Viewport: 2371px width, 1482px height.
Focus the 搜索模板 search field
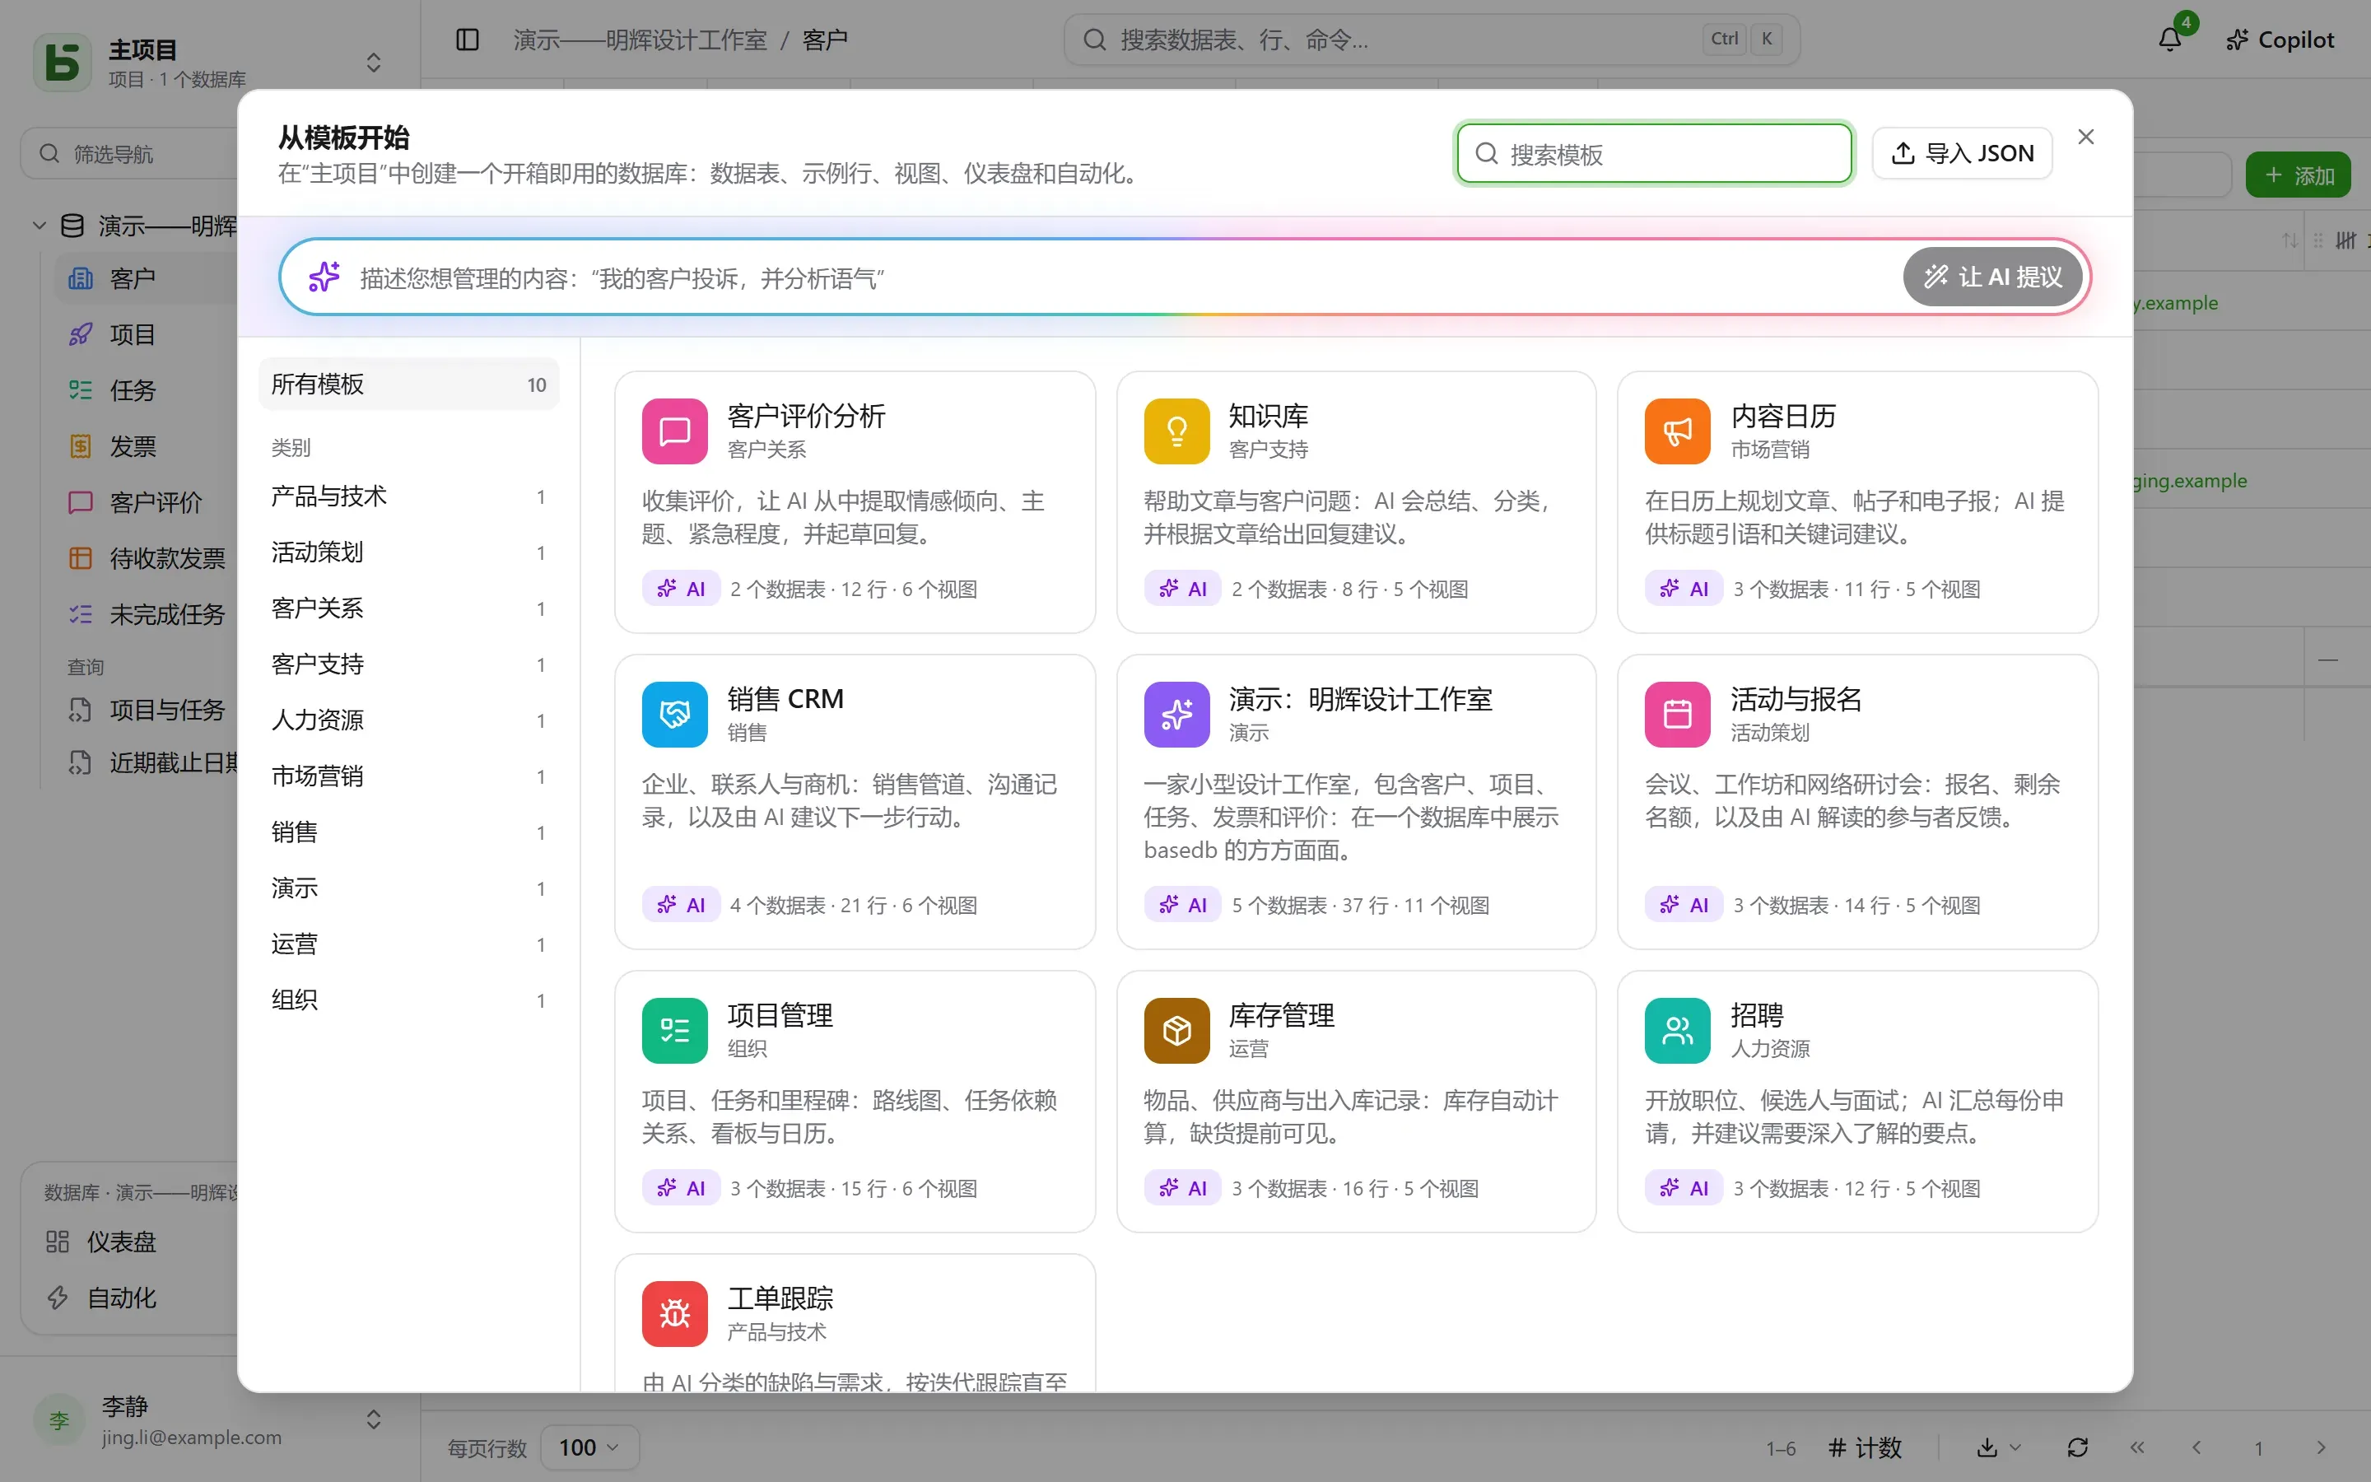tap(1654, 154)
